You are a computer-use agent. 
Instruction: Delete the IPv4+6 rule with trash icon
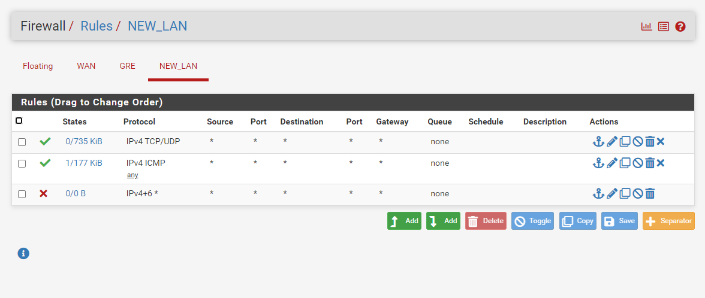point(650,194)
